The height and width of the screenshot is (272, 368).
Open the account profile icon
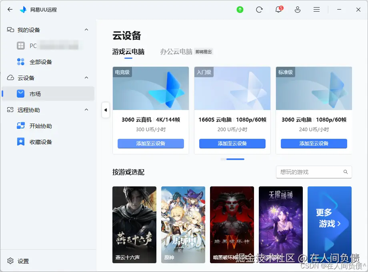(297, 10)
